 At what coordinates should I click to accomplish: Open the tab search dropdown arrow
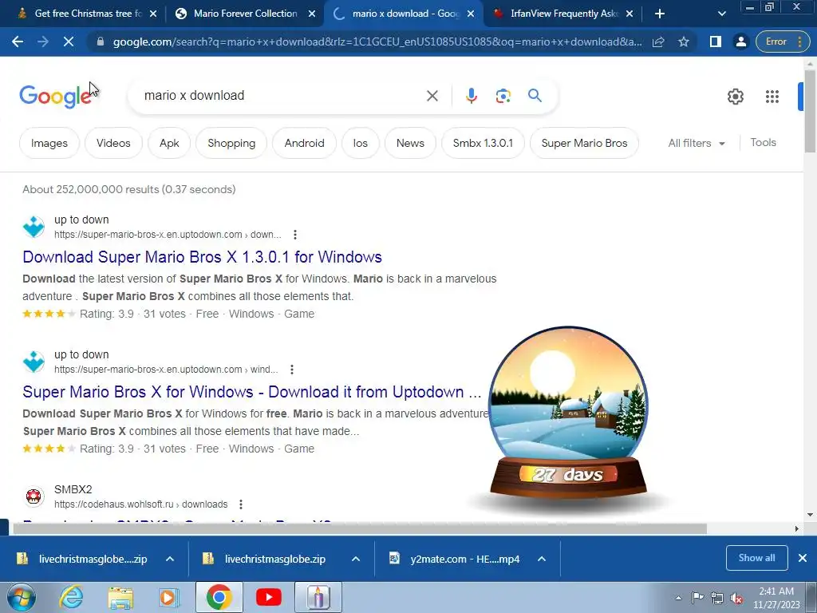click(x=721, y=14)
